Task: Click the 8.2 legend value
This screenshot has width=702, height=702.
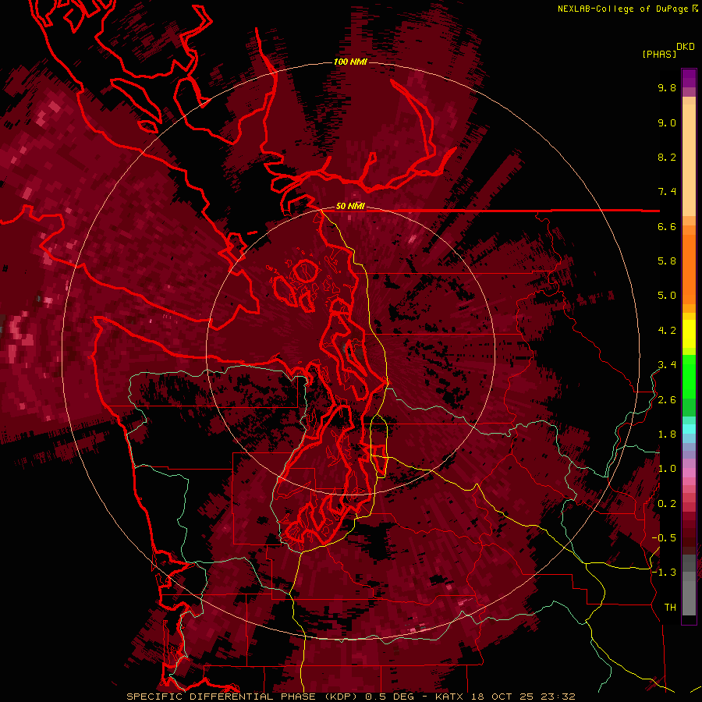Action: pos(667,157)
